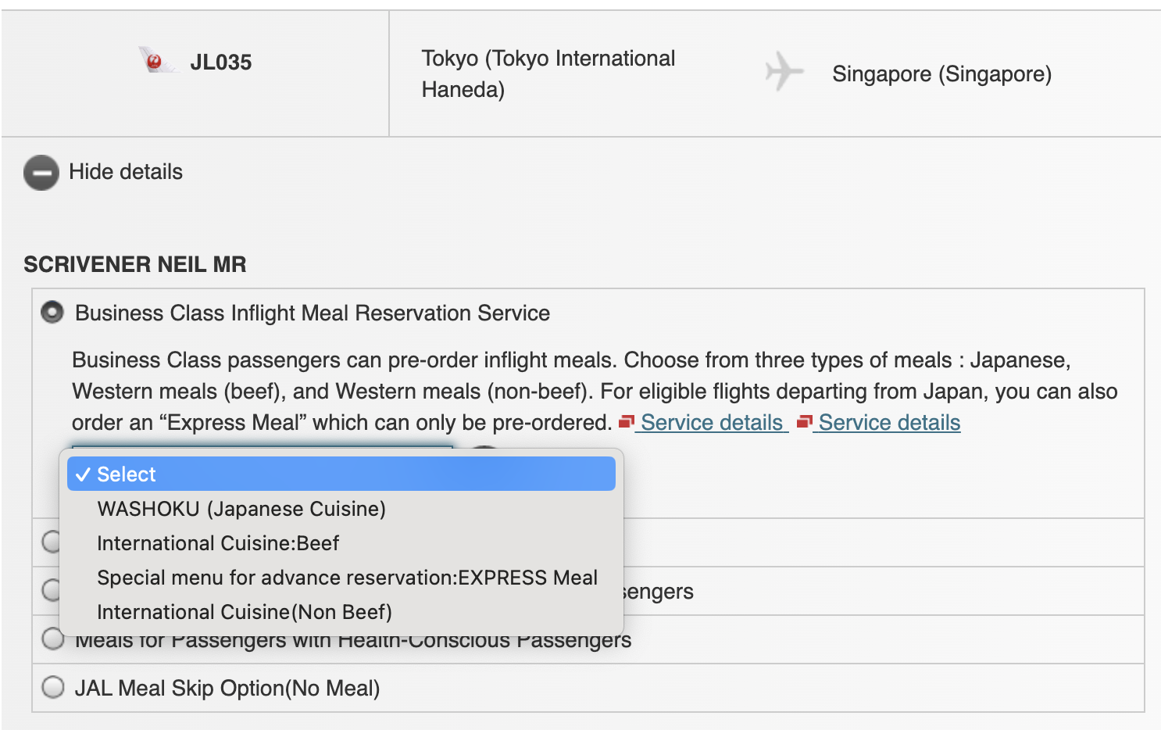1161x730 pixels.
Task: Click the airplane icon between Tokyo and Singapore
Action: coord(784,71)
